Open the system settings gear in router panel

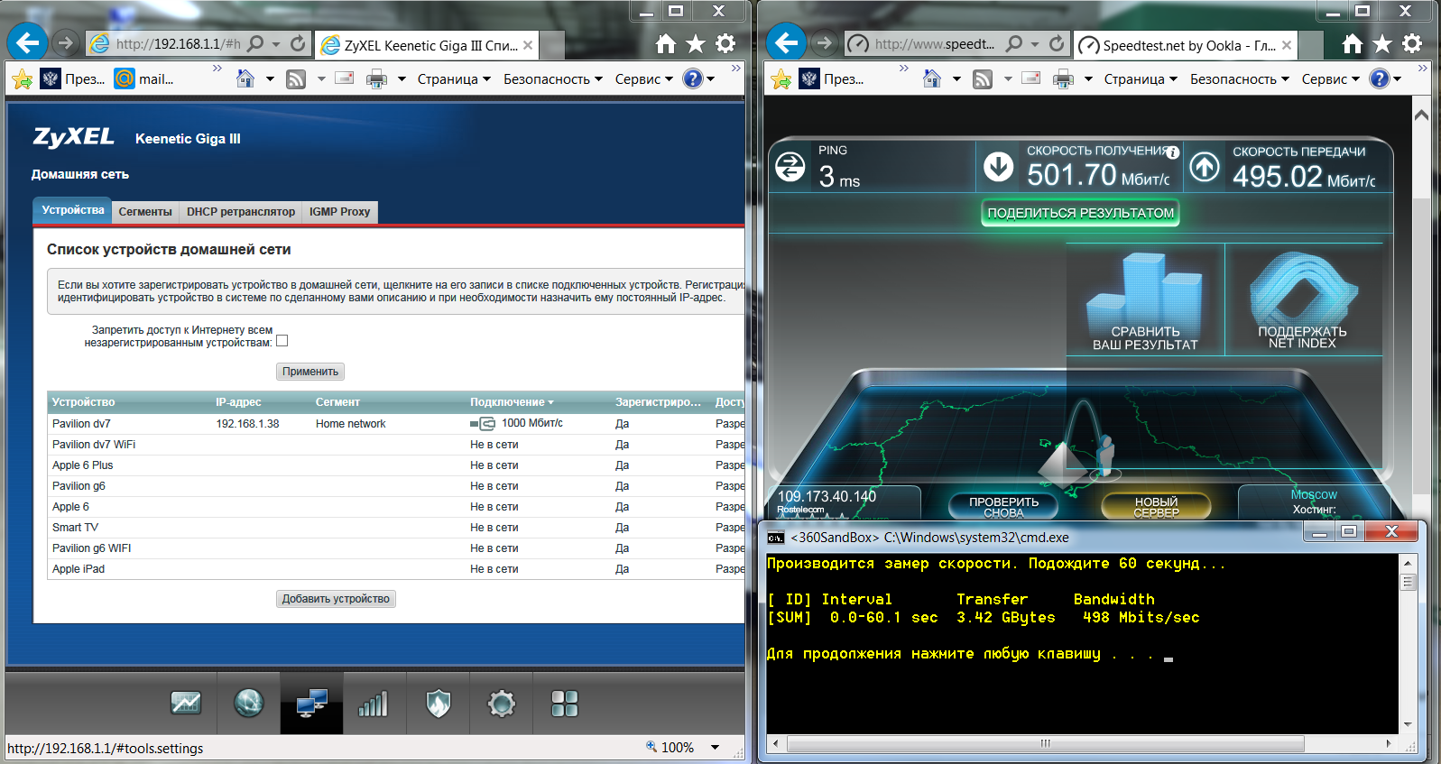(x=501, y=703)
